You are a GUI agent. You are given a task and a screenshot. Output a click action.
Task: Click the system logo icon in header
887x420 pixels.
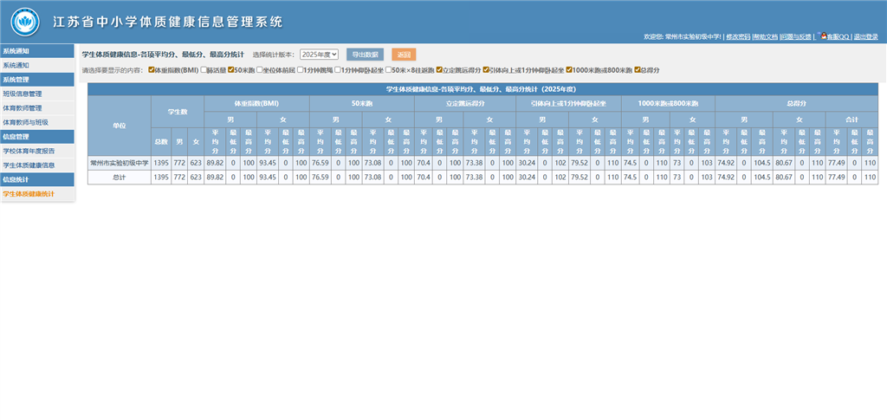(24, 20)
